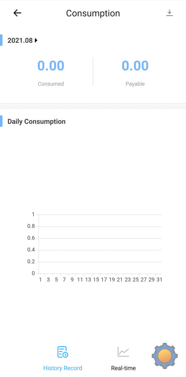Tap the Consumed 0.00 value
The width and height of the screenshot is (186, 377).
[x=51, y=66]
